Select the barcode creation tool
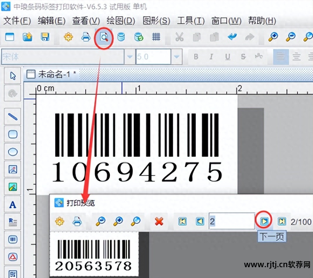 coord(12,239)
